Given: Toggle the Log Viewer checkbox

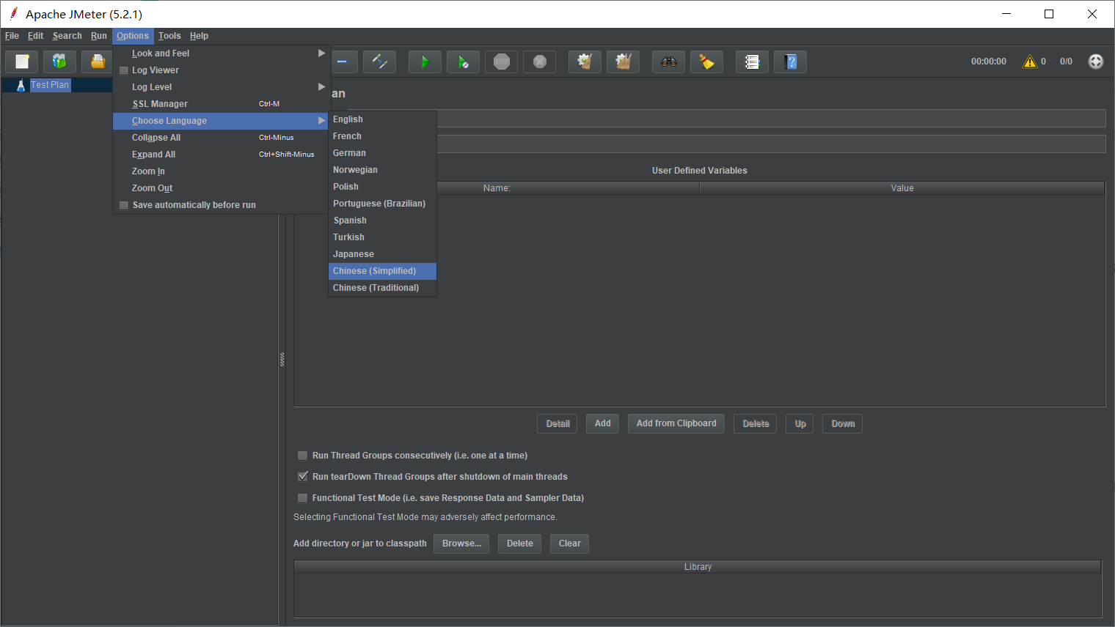Looking at the screenshot, I should coord(124,70).
